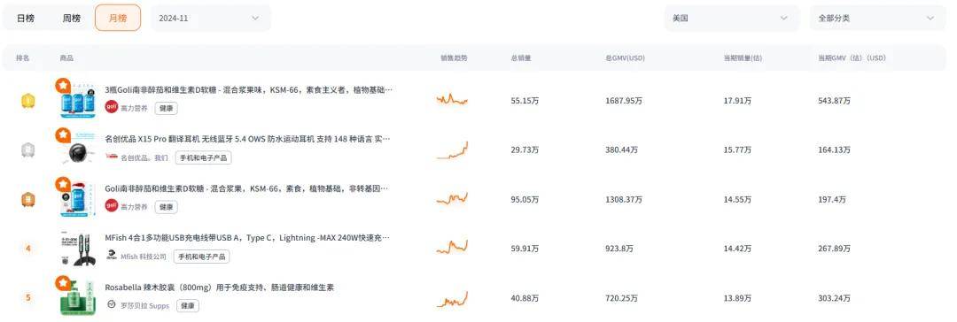This screenshot has height=322, width=957.
Task: Click 健康 tag in rank 1 row
Action: coord(166,108)
